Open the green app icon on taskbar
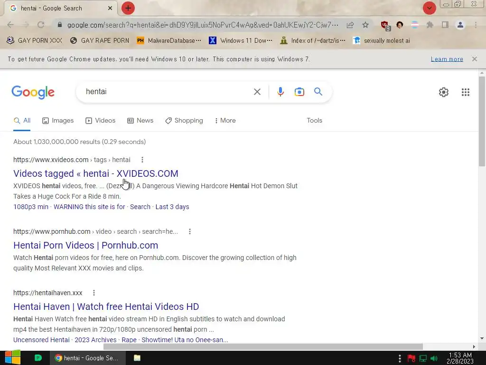Viewport: 486px width, 365px height. (x=38, y=358)
